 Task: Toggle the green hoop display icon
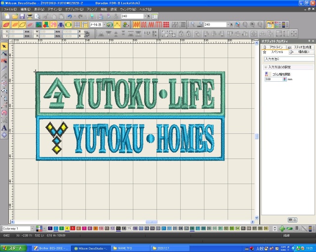[x=68, y=25]
